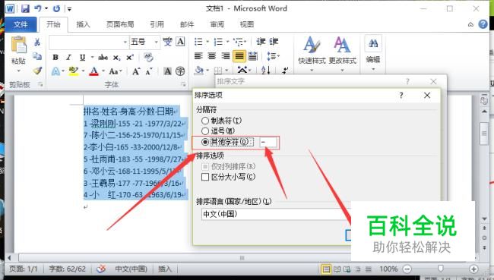Click the zoom in plus button
The width and height of the screenshot is (494, 280).
coord(473,269)
